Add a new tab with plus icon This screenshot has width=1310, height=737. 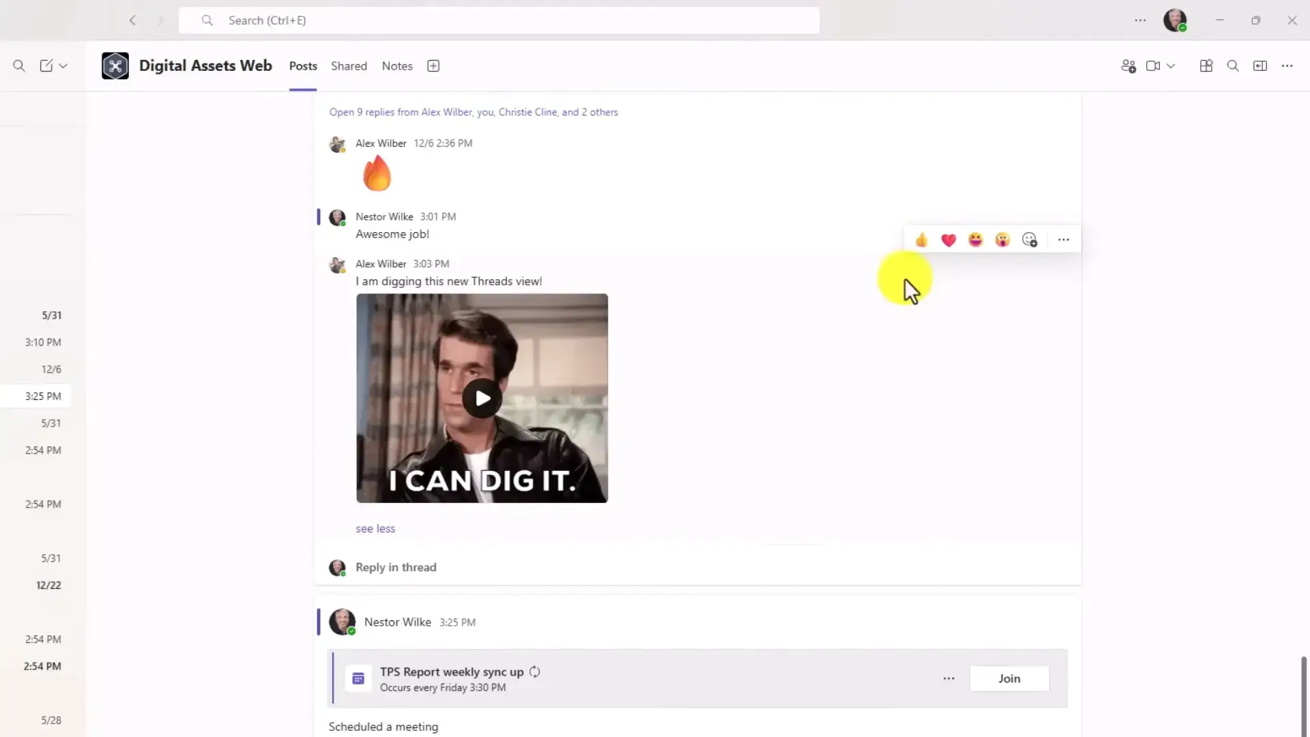pos(433,66)
